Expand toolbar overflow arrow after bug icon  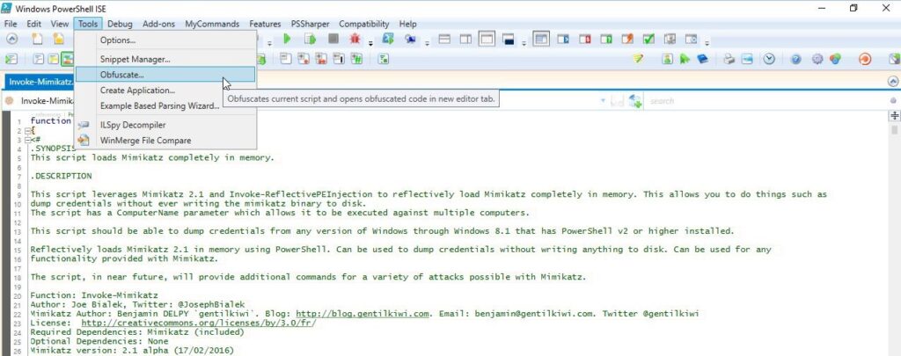point(370,42)
